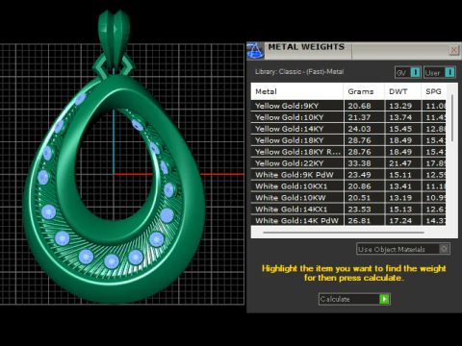462x346 pixels.
Task: Click the 17.24 DWT value
Action: pyautogui.click(x=400, y=221)
